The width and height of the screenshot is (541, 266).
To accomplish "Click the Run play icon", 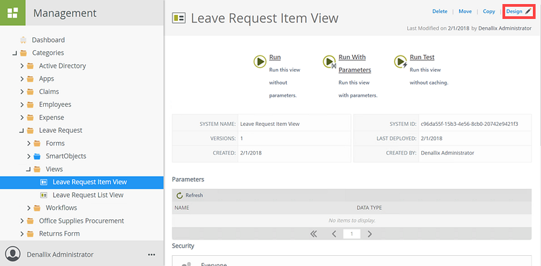I will coord(260,62).
